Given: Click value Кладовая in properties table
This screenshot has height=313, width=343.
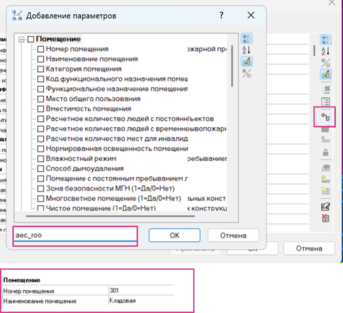Looking at the screenshot, I should [x=123, y=301].
